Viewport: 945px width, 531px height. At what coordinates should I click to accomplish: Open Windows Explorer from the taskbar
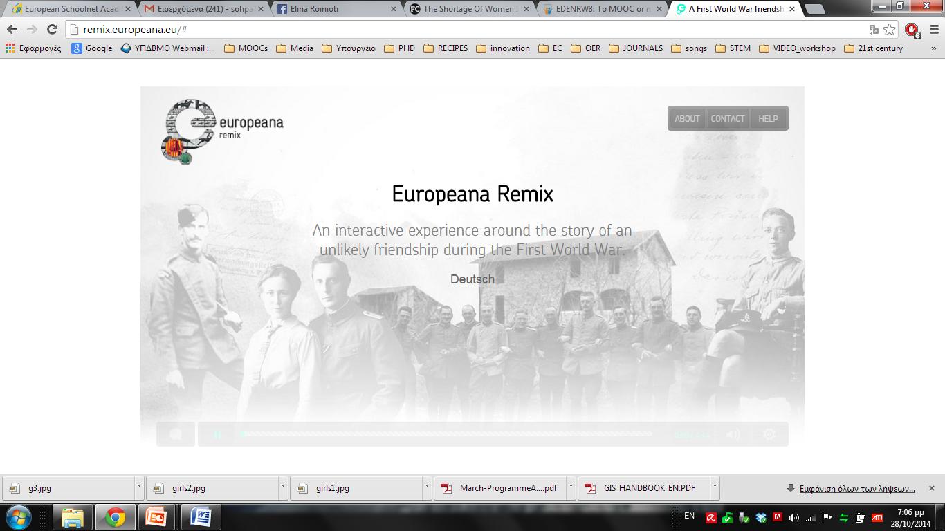(x=73, y=517)
